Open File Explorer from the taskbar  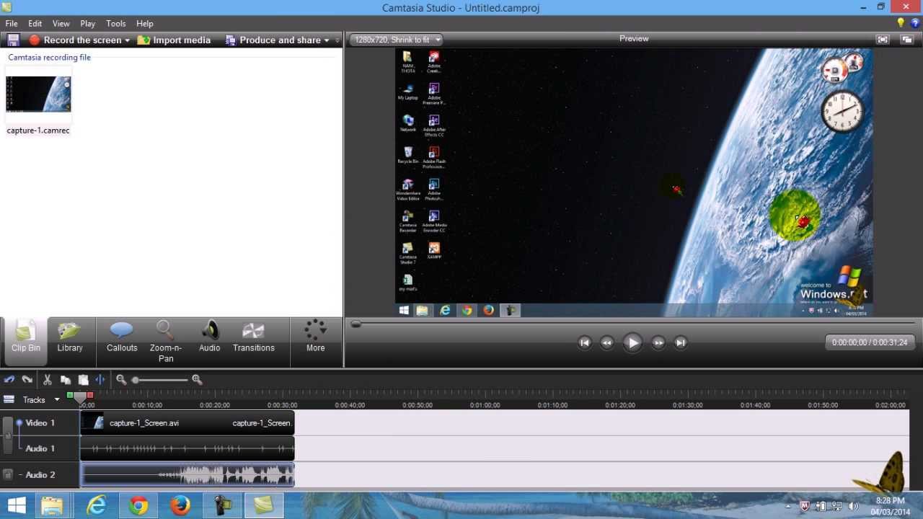(x=52, y=506)
